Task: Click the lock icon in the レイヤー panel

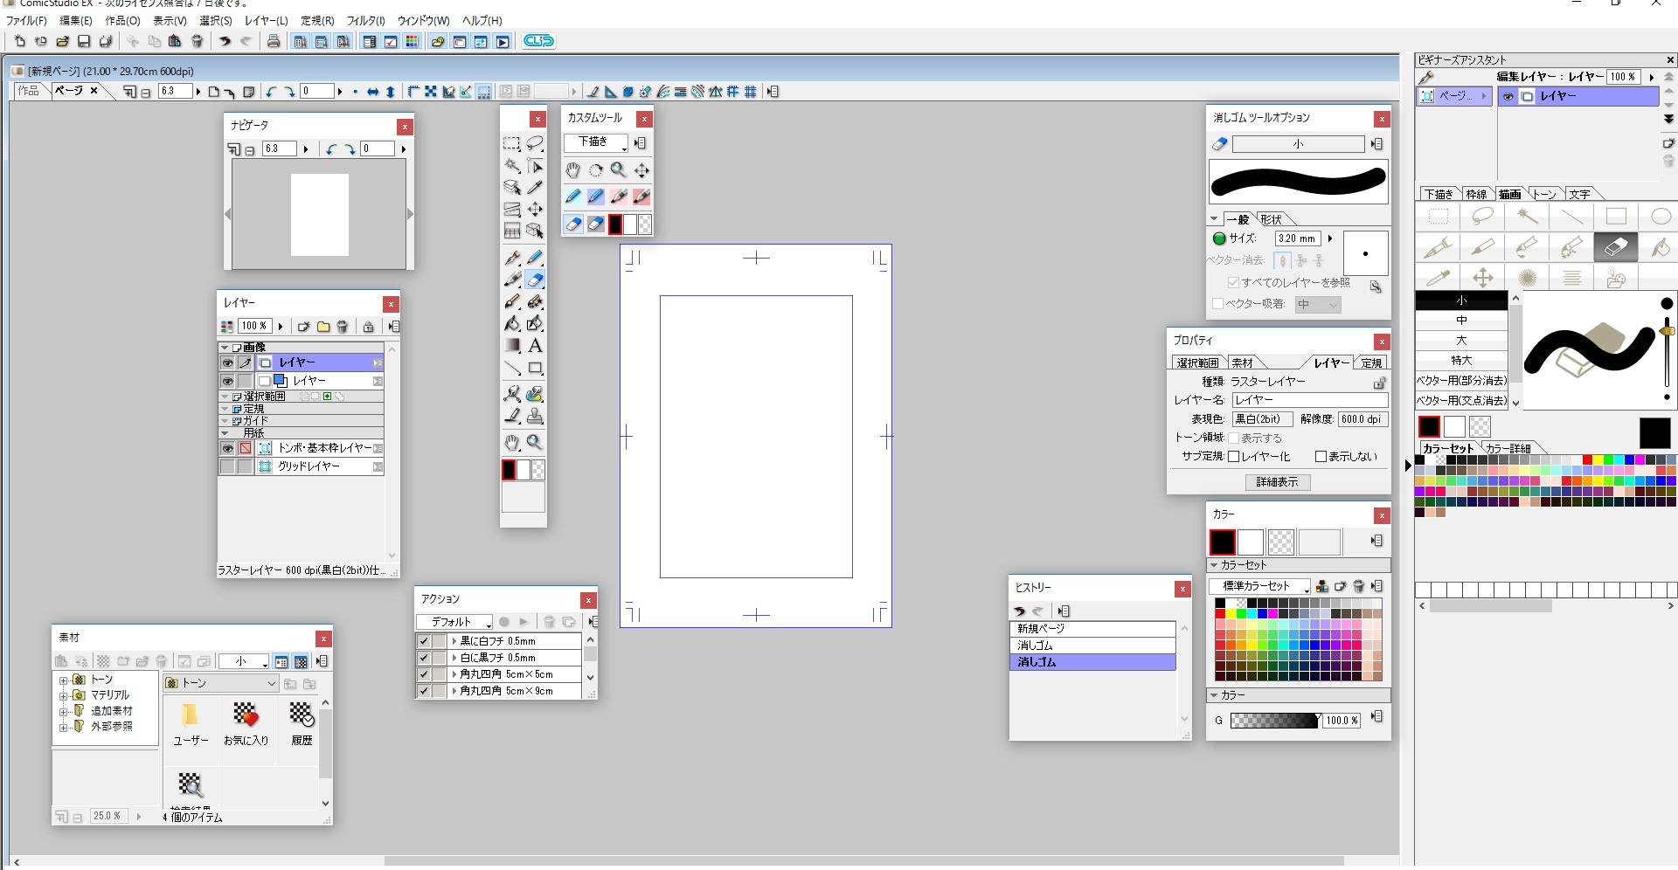Action: pos(368,327)
